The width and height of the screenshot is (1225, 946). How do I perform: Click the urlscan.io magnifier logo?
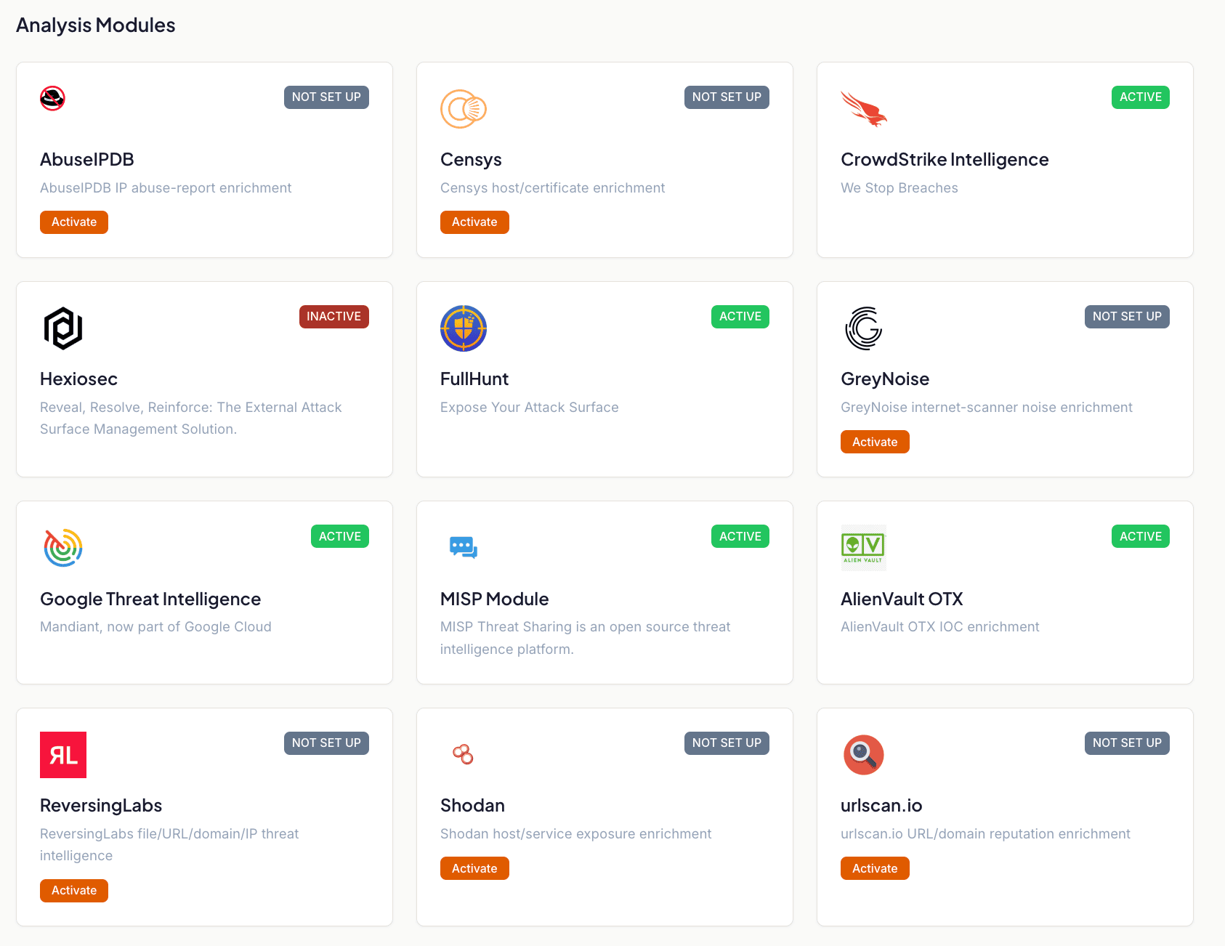[x=864, y=755]
